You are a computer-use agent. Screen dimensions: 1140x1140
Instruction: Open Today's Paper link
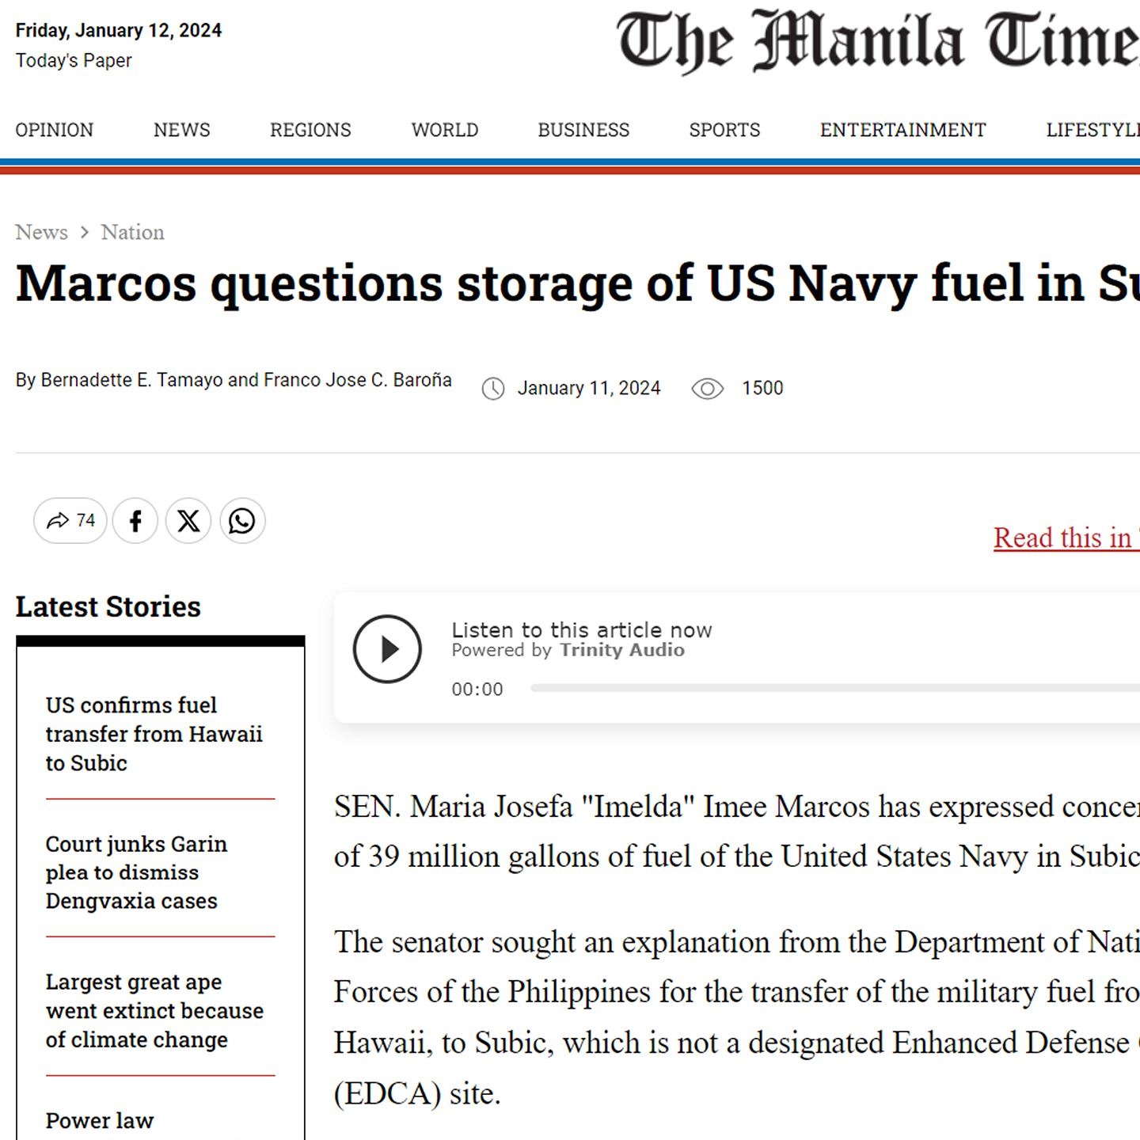tap(74, 61)
